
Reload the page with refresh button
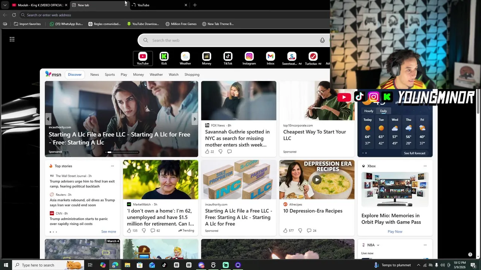[14, 15]
